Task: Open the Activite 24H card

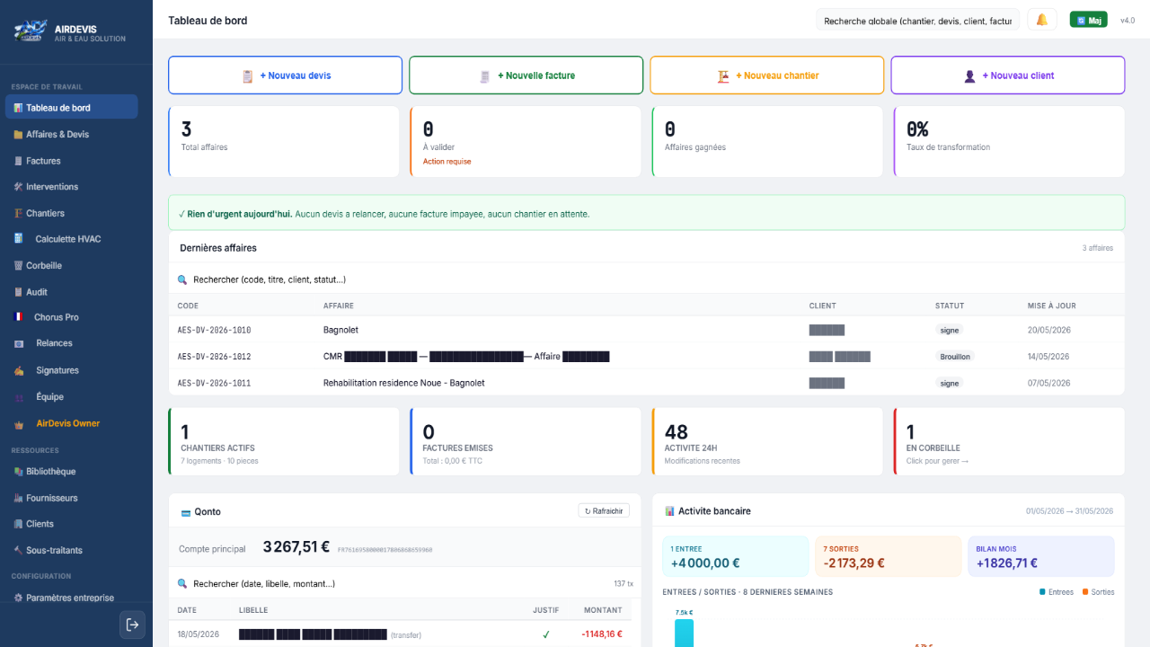Action: click(767, 441)
